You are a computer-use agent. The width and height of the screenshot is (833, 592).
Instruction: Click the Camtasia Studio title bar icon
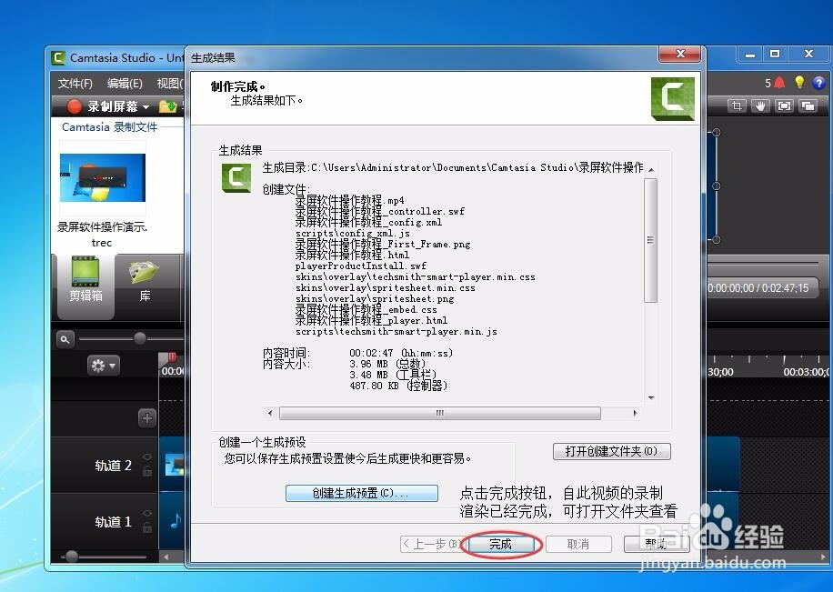point(58,57)
